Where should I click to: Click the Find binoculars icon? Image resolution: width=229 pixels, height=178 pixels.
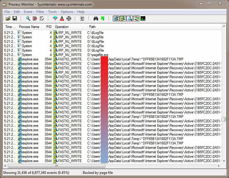(96, 18)
